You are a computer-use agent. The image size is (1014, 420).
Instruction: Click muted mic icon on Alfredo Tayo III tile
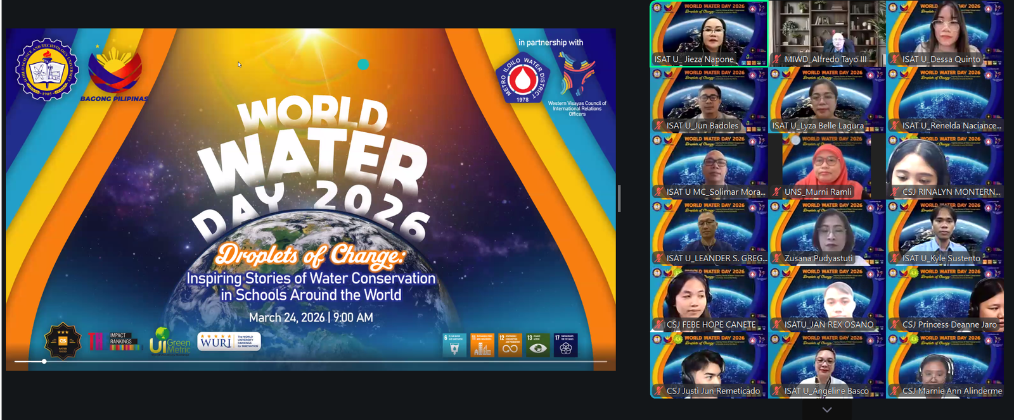click(776, 59)
